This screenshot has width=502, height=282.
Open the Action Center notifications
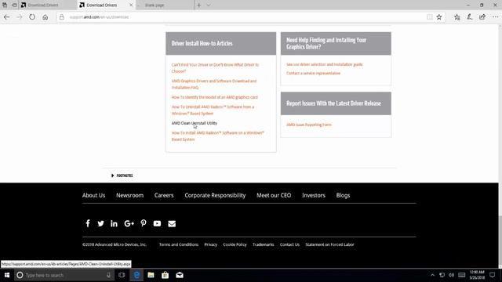click(x=493, y=275)
